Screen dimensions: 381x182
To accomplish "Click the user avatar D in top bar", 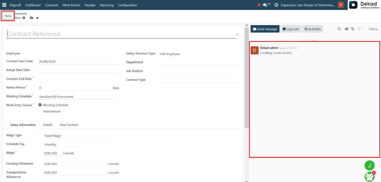I will (x=341, y=5).
